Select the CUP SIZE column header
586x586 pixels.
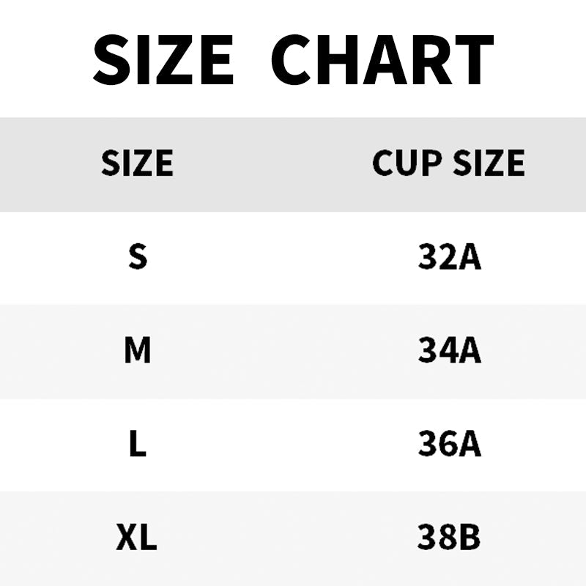point(448,163)
